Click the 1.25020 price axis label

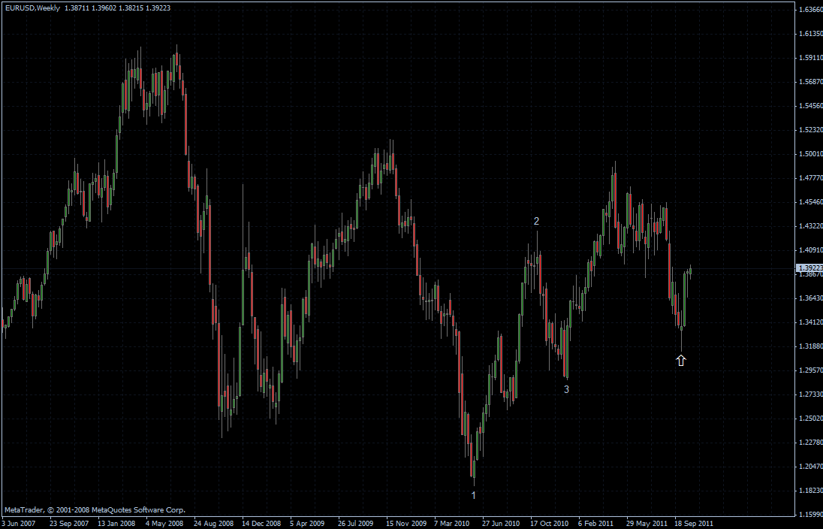click(x=811, y=418)
